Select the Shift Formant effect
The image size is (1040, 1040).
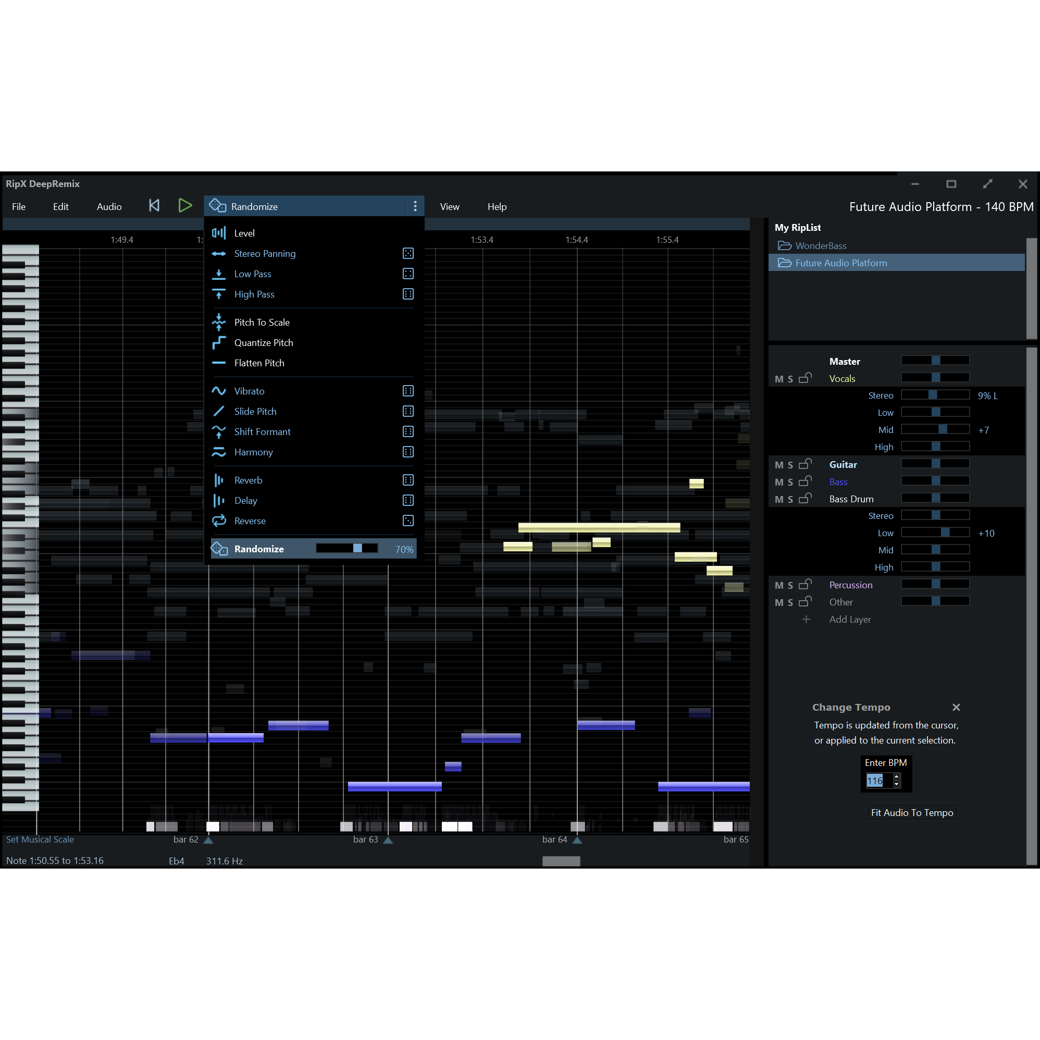[262, 432]
